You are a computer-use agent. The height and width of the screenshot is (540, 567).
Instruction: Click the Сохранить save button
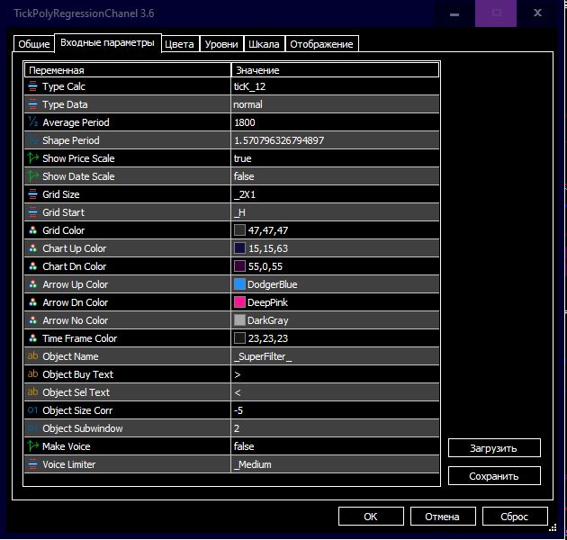pos(494,476)
